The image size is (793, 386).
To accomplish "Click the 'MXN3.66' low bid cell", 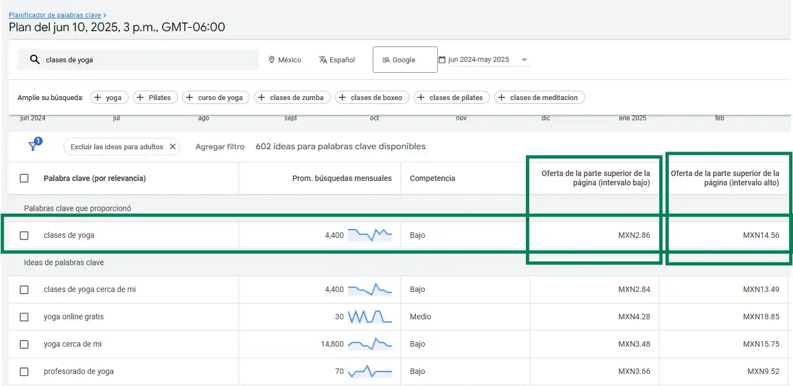I will tap(634, 371).
